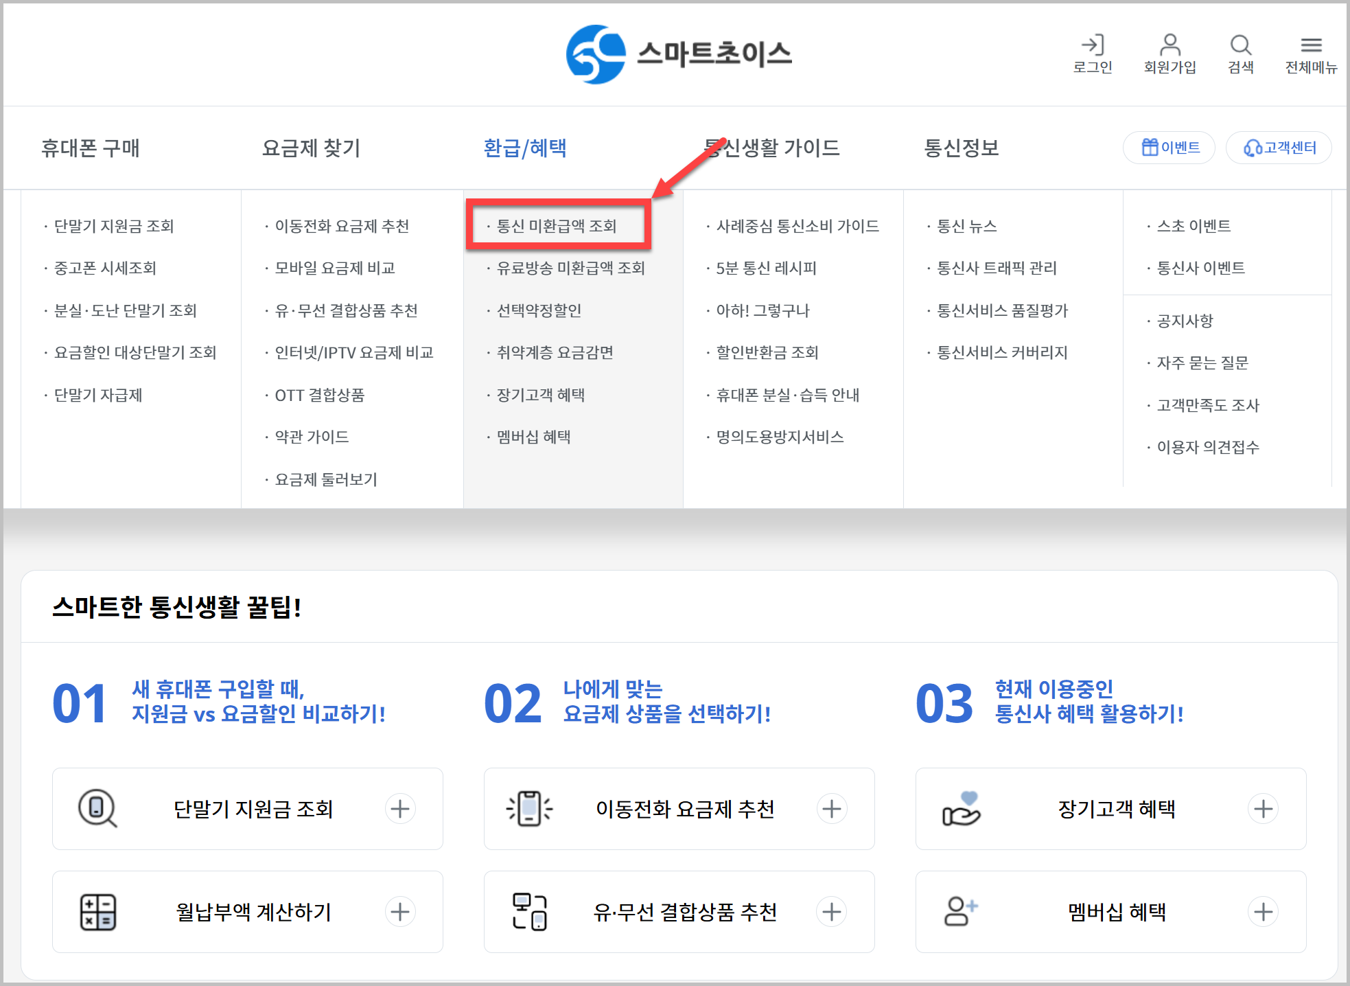Open the 휴대폰 구매 top menu
Viewport: 1350px width, 986px height.
91,148
